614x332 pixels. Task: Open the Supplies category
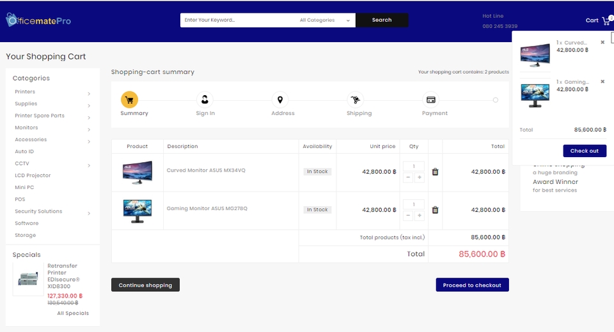[x=26, y=103]
